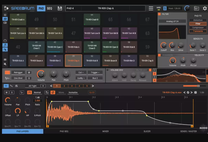Select the blue waveform layer view icon

click(6, 86)
